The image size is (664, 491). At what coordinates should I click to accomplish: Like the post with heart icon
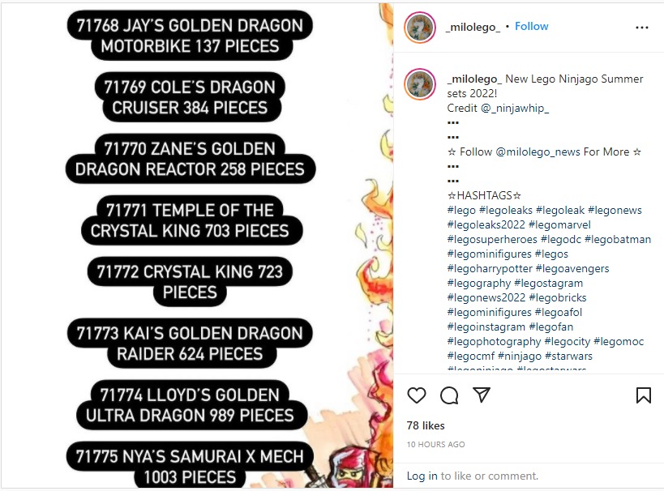point(416,395)
